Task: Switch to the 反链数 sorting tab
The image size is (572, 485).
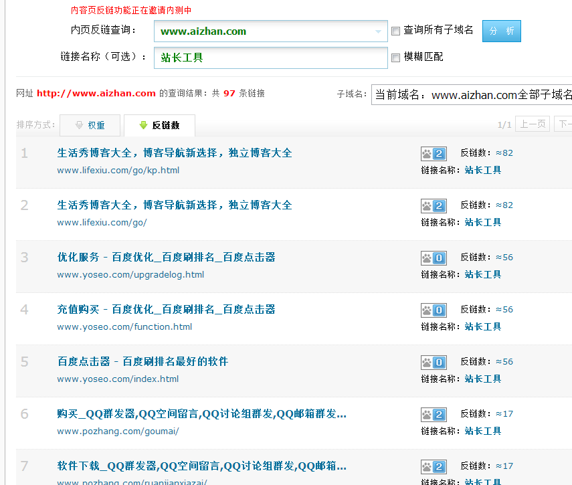Action: tap(159, 126)
